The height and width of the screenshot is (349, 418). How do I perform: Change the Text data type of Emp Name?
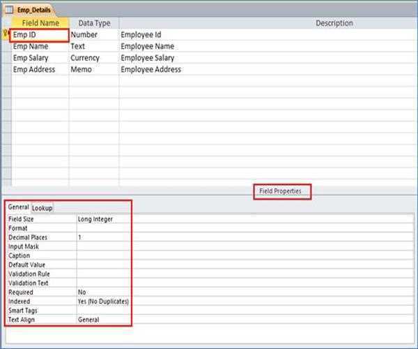pyautogui.click(x=93, y=46)
